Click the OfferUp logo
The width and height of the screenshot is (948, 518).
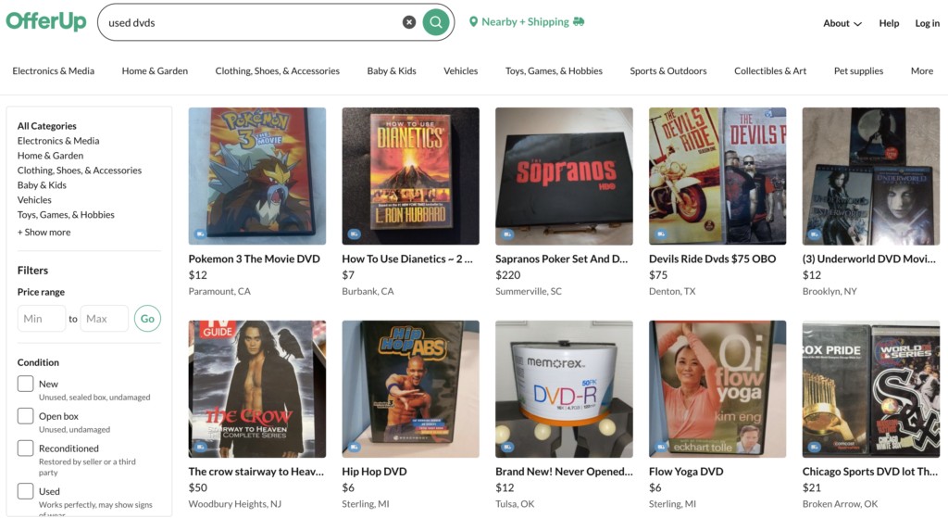coord(46,21)
